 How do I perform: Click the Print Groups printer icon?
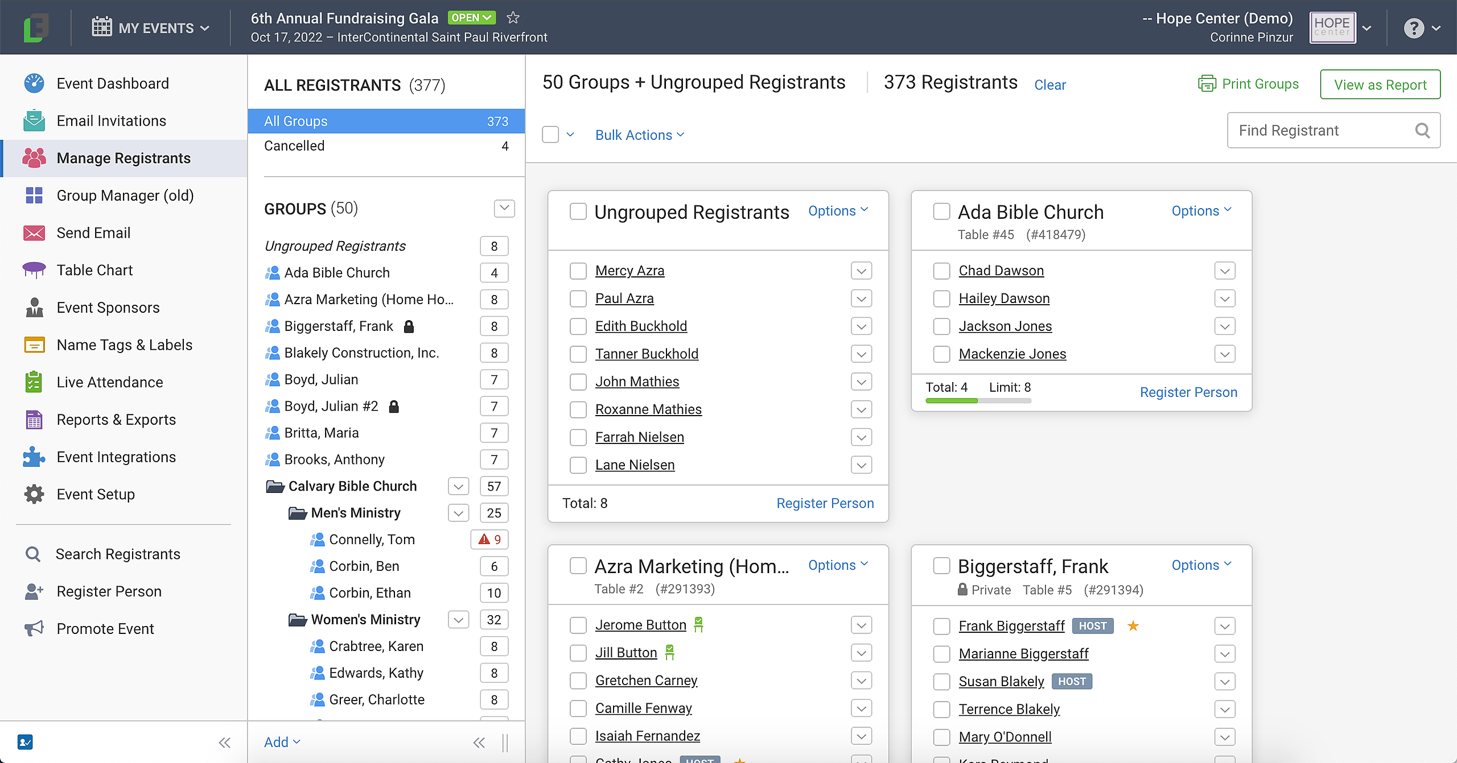point(1207,84)
